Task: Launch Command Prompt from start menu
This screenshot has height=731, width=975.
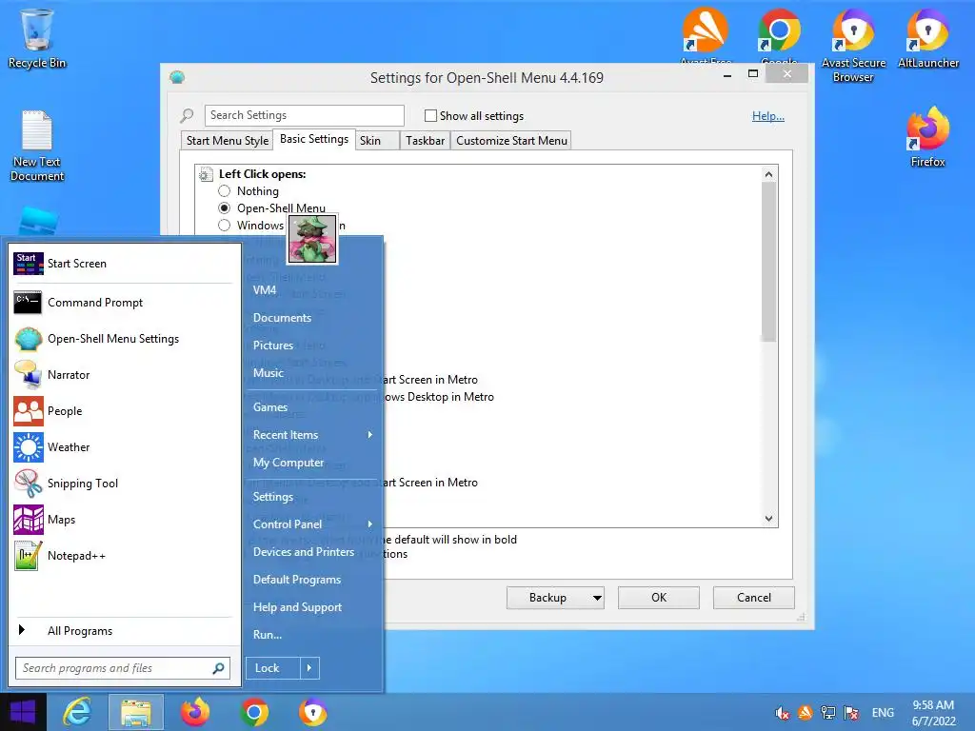Action: coord(123,303)
